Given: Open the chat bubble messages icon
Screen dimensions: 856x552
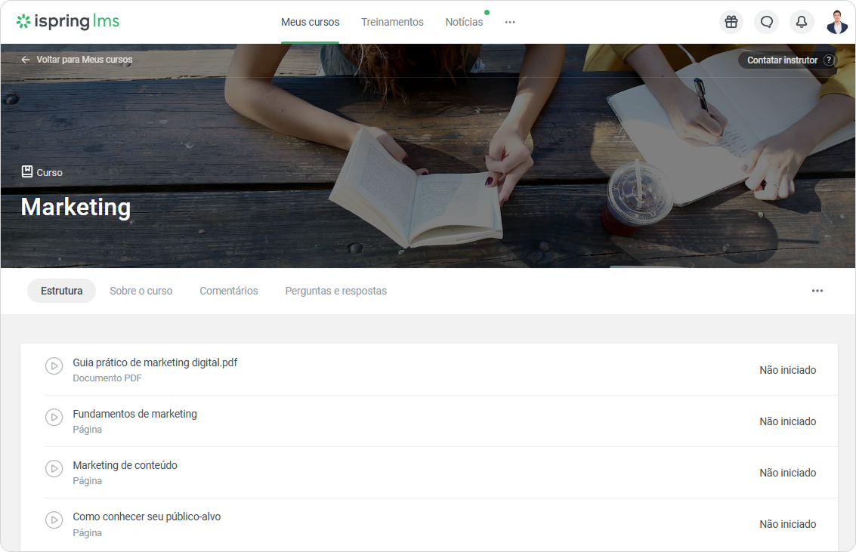Looking at the screenshot, I should point(766,22).
